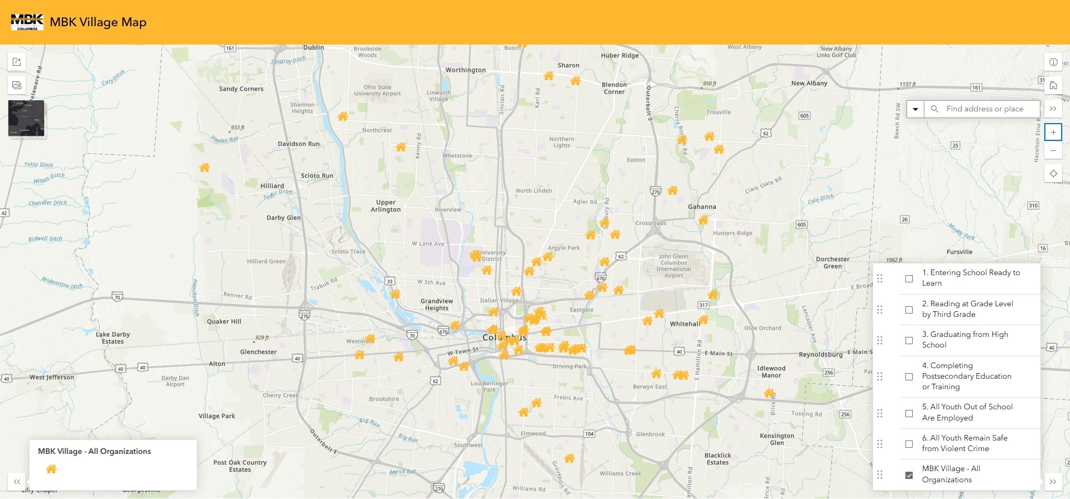Open the search source dropdown arrow
1070x499 pixels.
(915, 109)
